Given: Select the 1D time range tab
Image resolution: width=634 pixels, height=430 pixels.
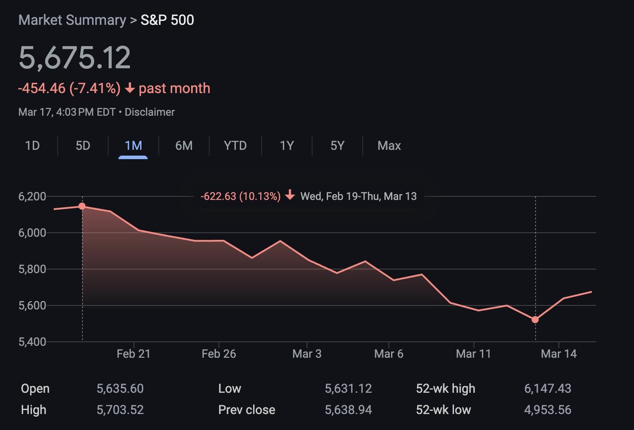Looking at the screenshot, I should click(32, 145).
